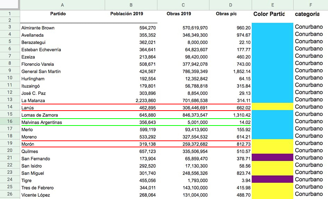The width and height of the screenshot is (328, 199).
Task: Click the select-all corner box
Action: coord(10,5)
